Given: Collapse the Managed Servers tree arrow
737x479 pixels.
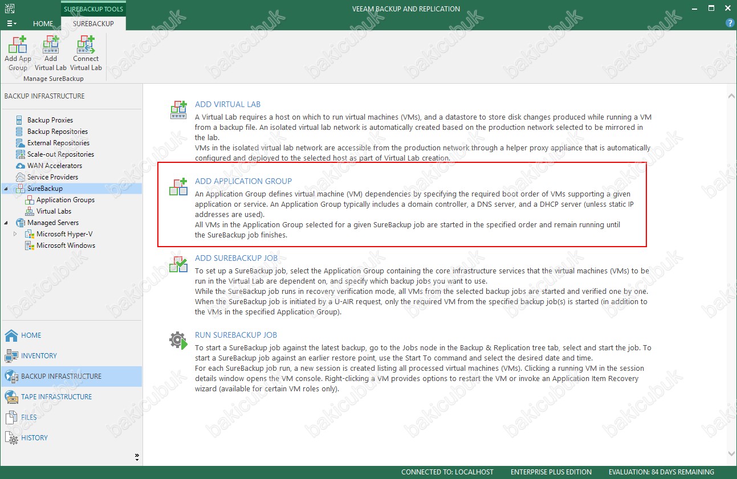Looking at the screenshot, I should point(6,223).
